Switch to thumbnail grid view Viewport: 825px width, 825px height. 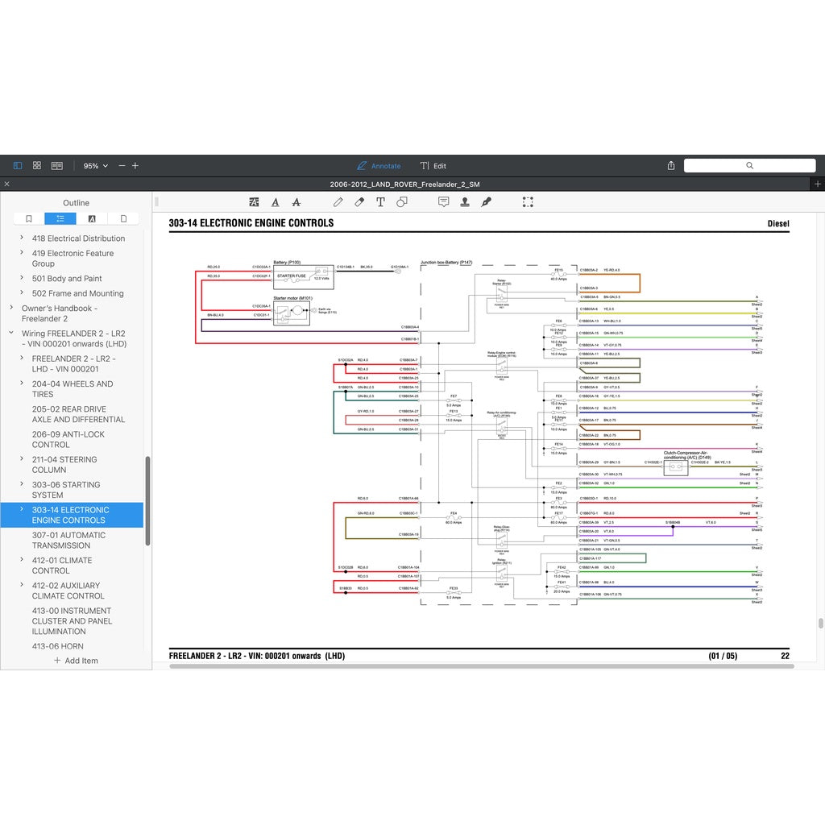(x=37, y=166)
